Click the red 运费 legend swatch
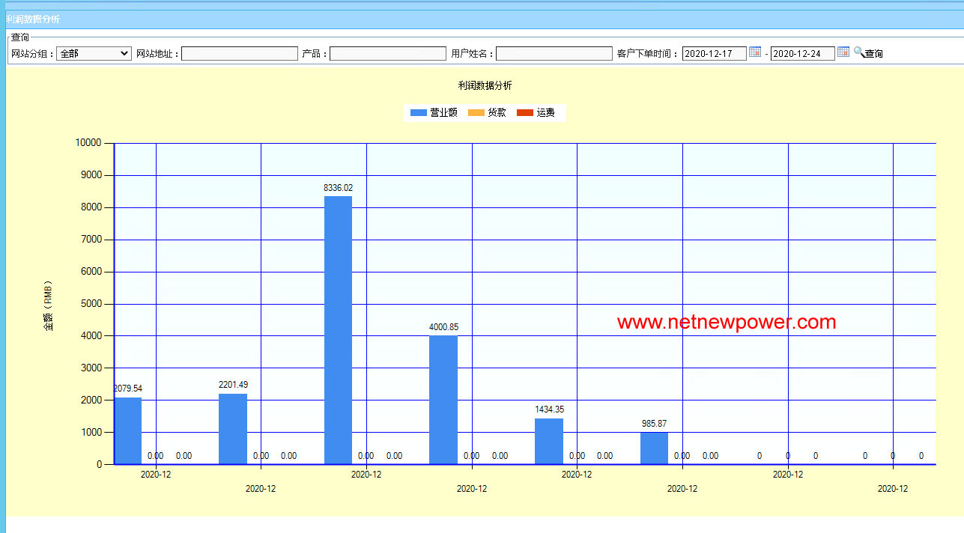The height and width of the screenshot is (533, 964). pos(525,113)
